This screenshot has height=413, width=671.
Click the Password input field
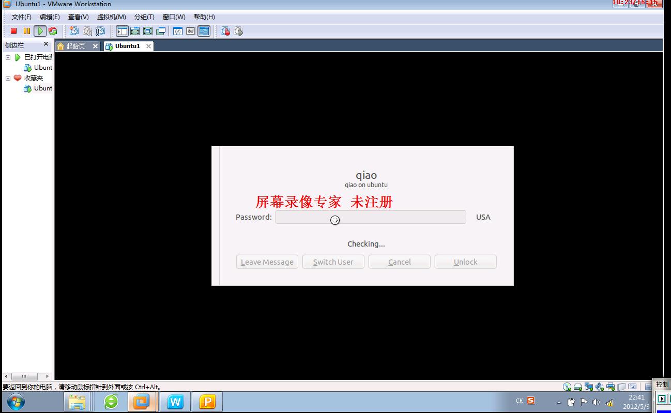tap(371, 217)
